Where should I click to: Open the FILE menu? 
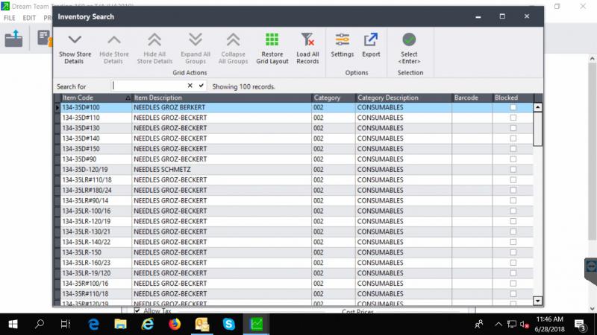tap(9, 16)
